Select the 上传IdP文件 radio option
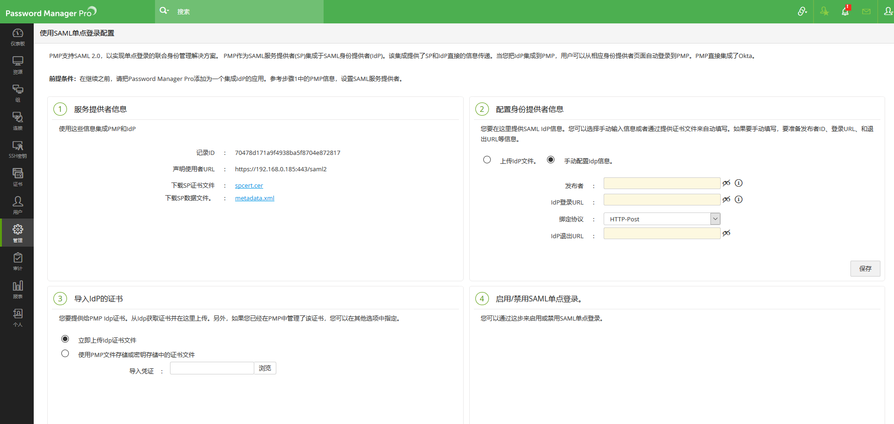This screenshot has height=424, width=894. click(487, 160)
